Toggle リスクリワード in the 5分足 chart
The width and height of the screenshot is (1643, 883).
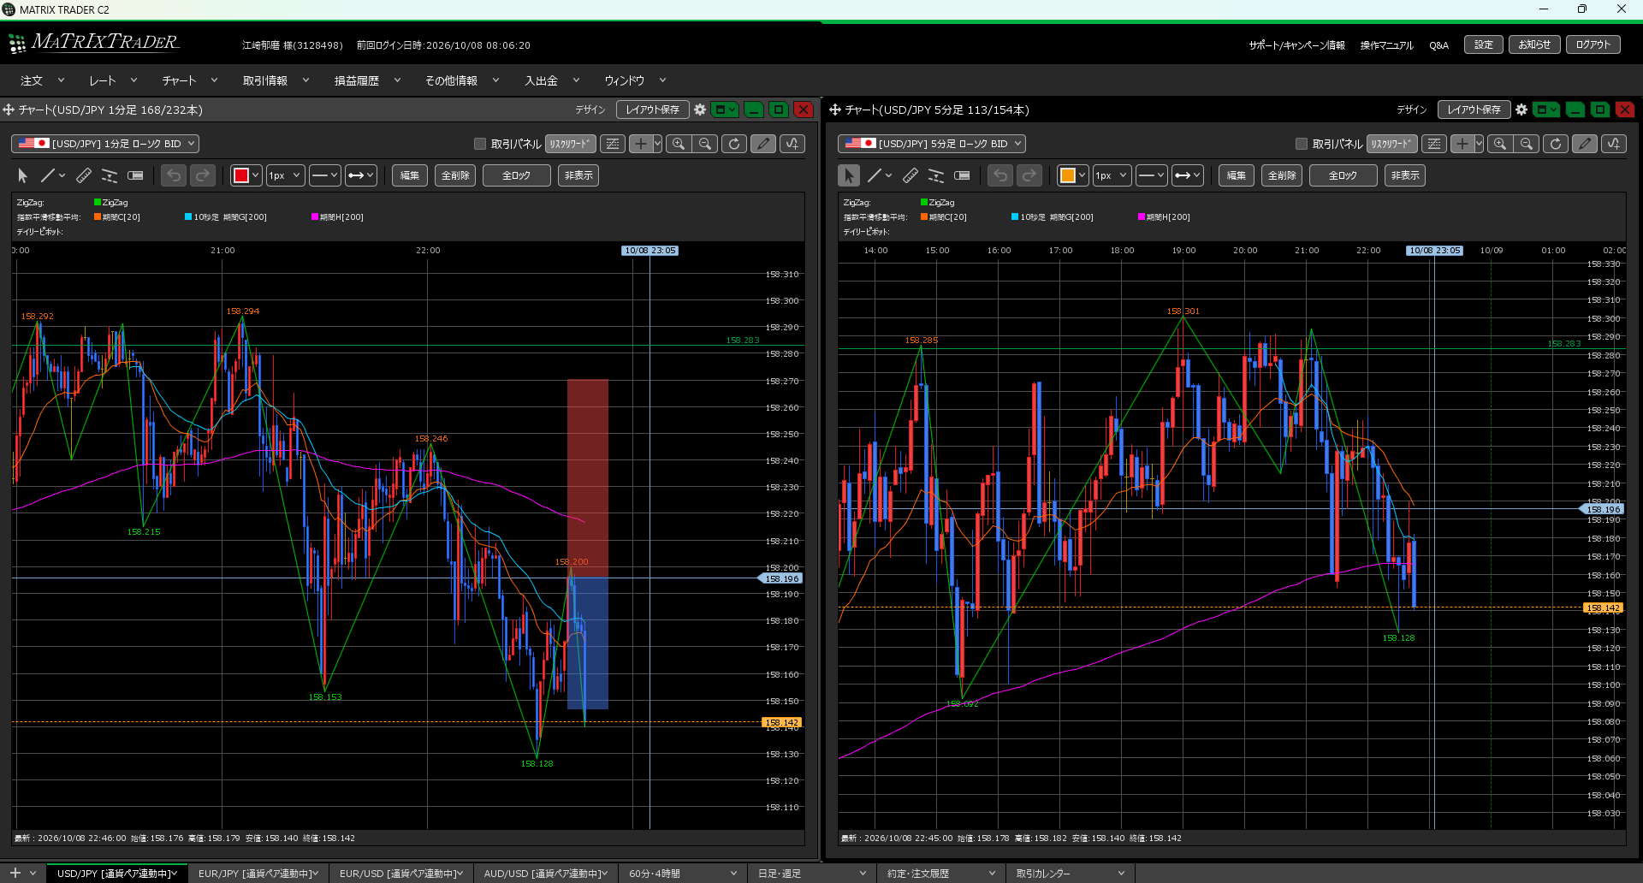tap(1392, 144)
